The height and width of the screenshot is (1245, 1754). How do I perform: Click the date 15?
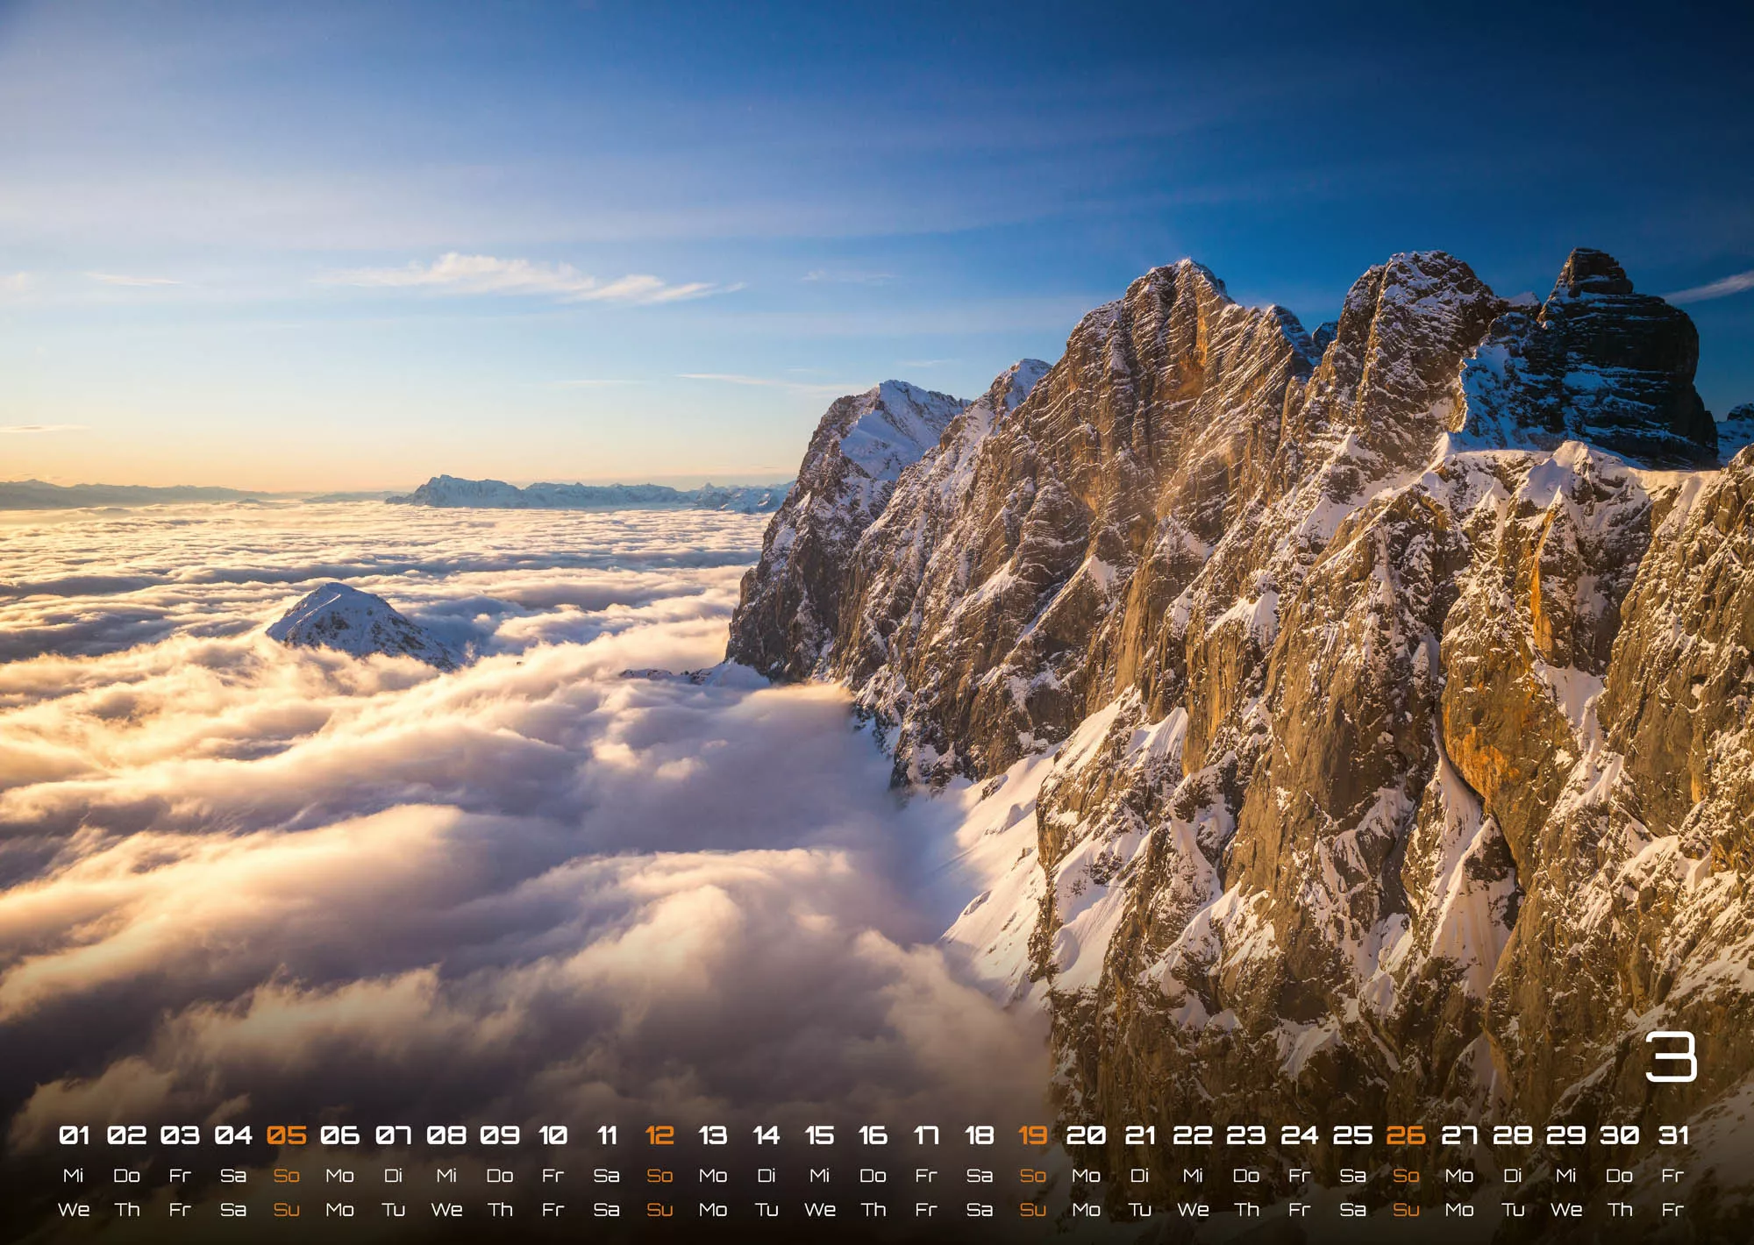820,1135
